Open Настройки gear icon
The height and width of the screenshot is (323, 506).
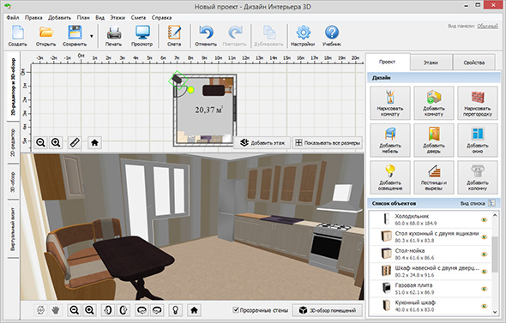(303, 35)
